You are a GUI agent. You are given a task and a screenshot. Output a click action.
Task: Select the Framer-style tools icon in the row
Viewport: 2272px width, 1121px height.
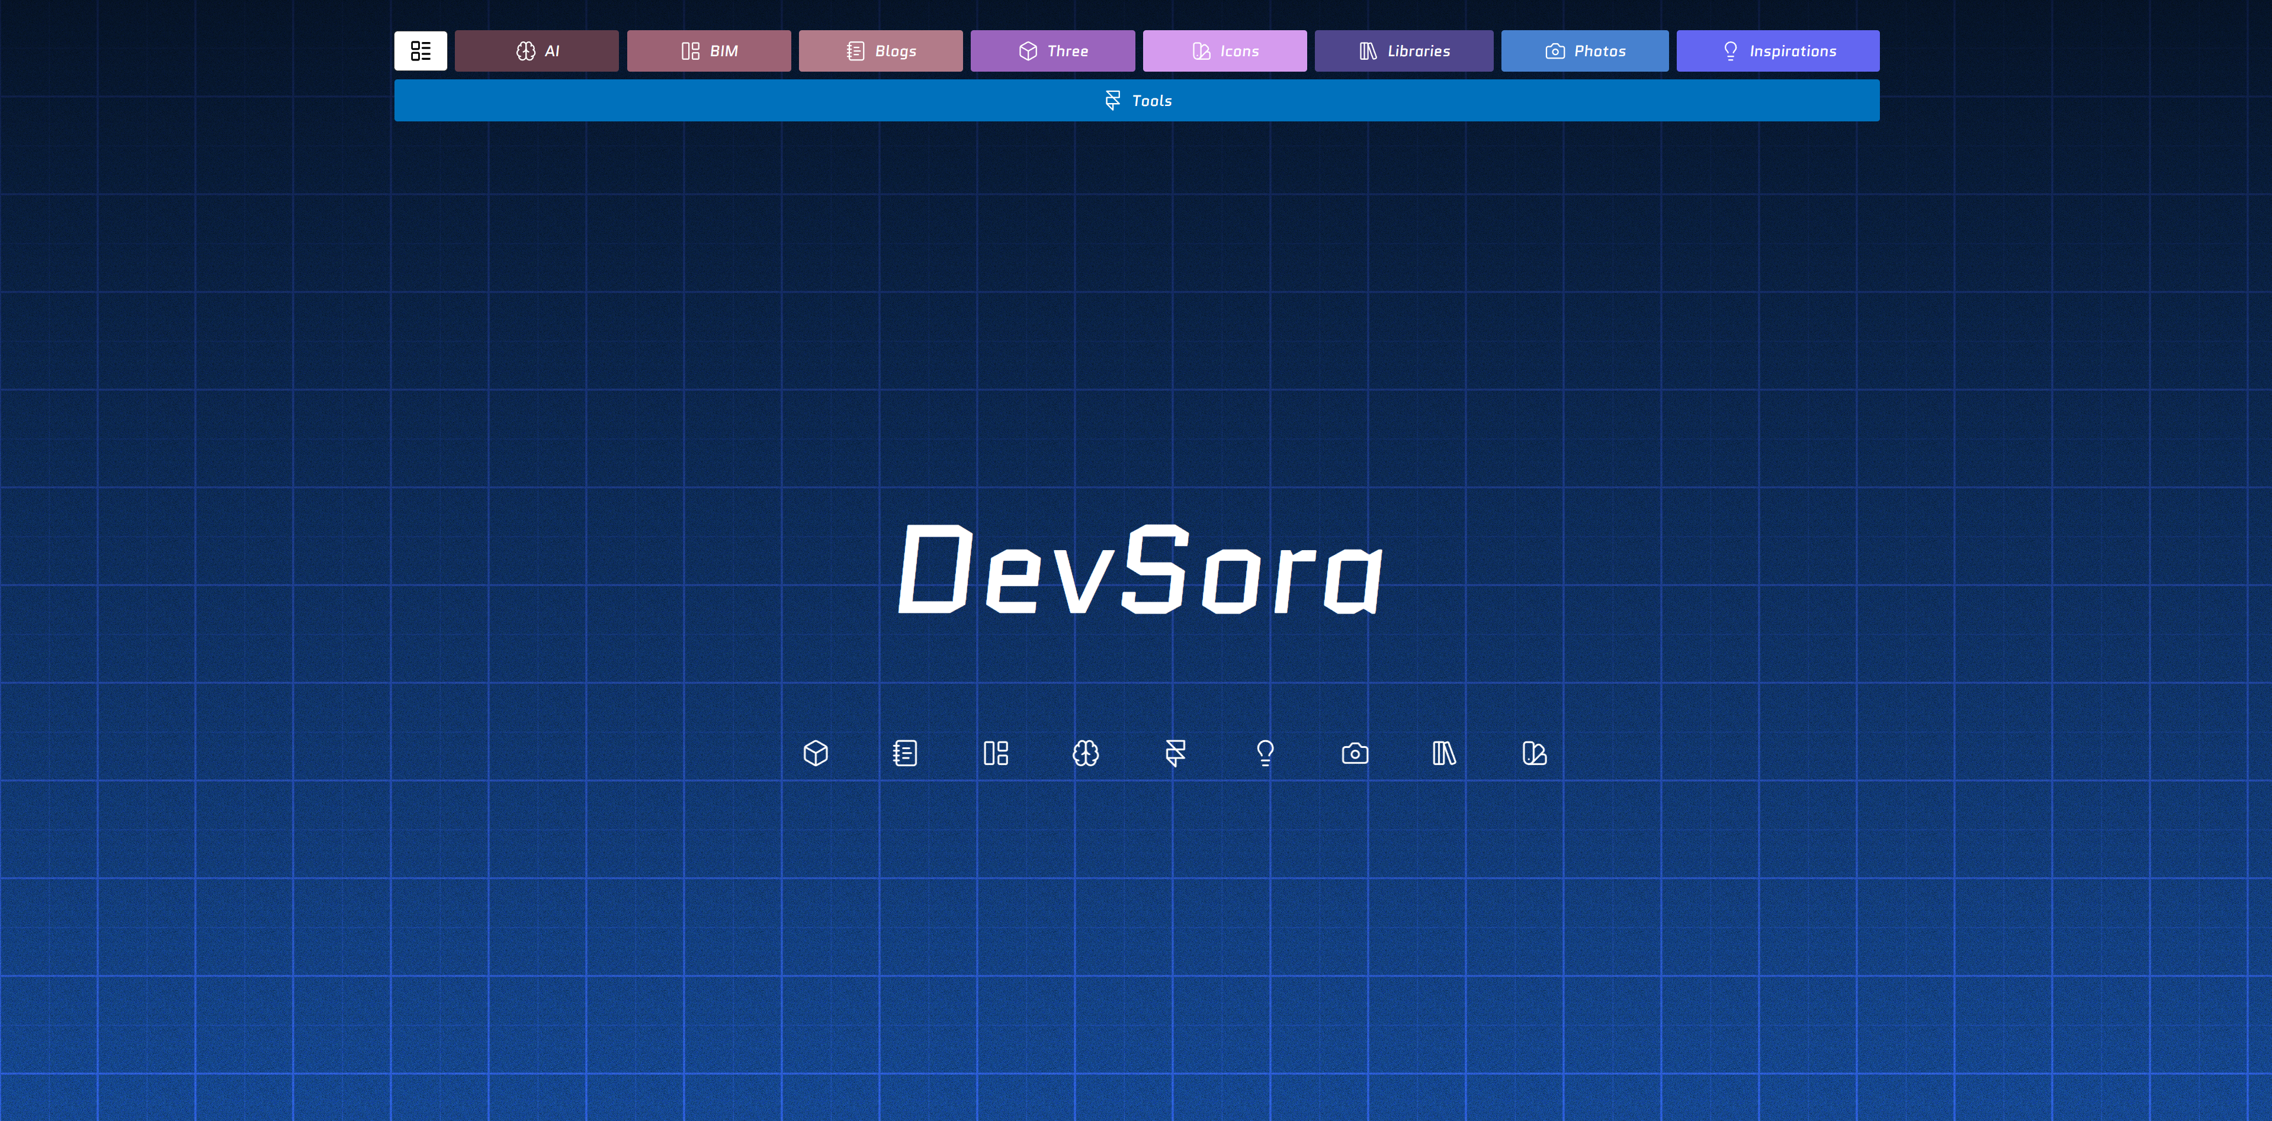(x=1176, y=752)
